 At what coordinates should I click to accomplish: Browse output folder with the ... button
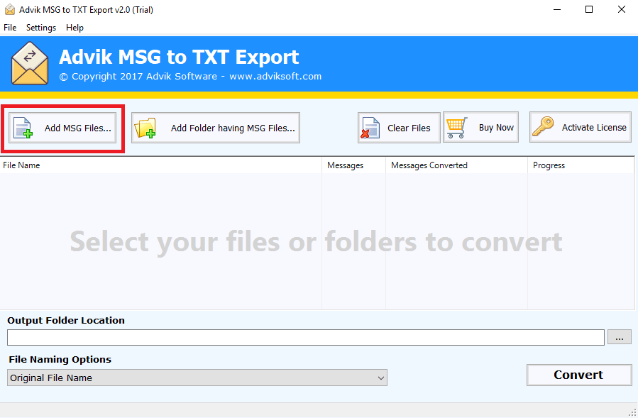620,337
